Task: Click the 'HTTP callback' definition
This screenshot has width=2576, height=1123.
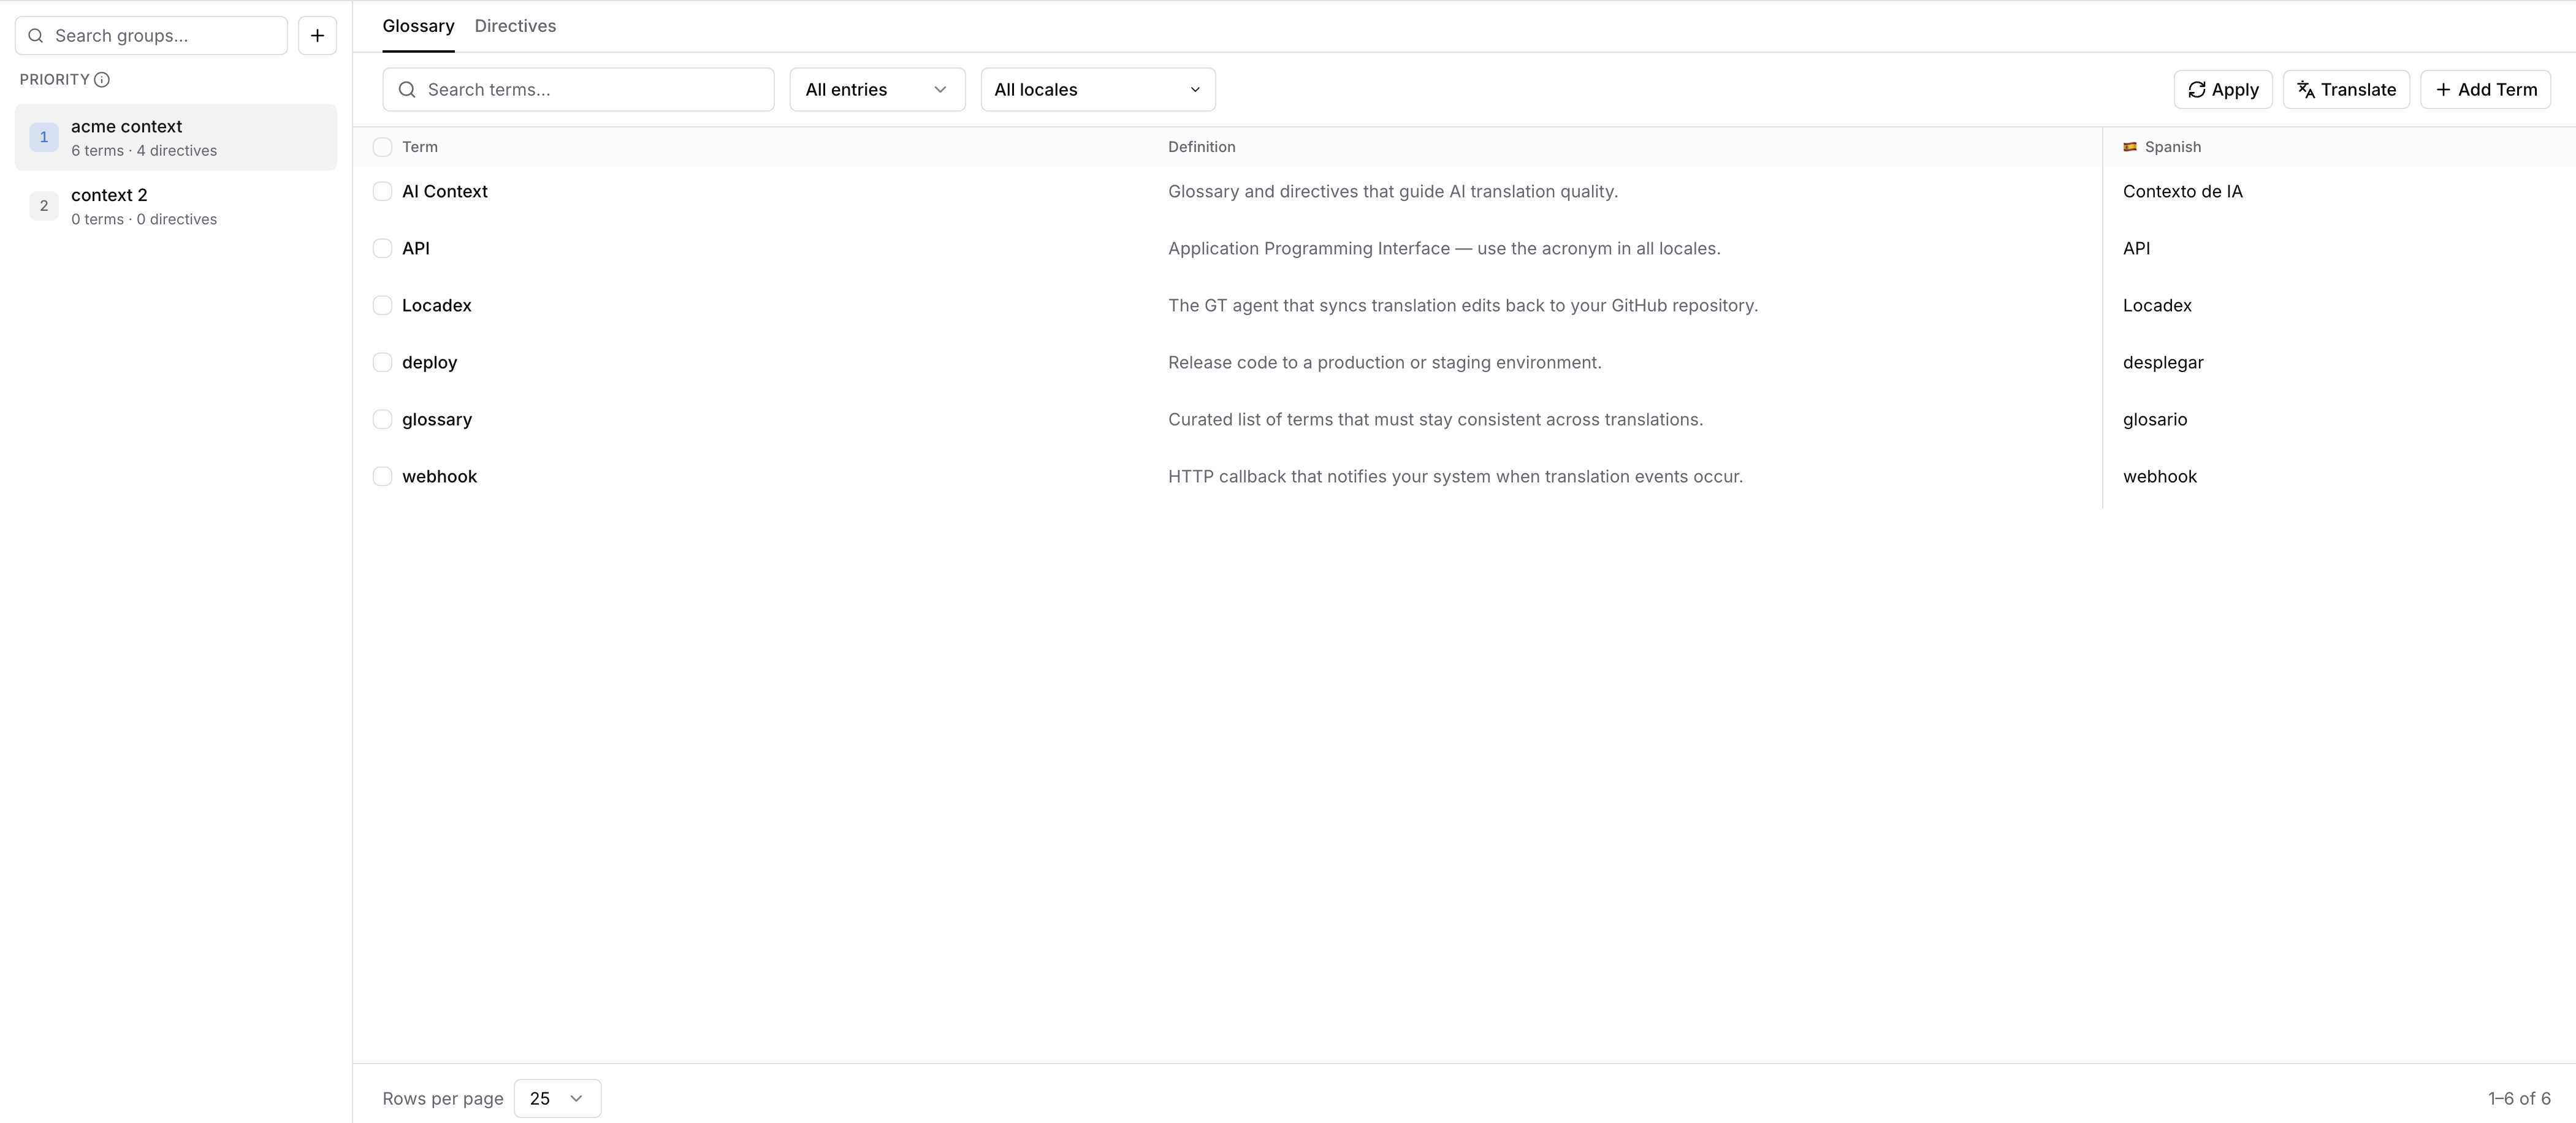Action: 1455,476
